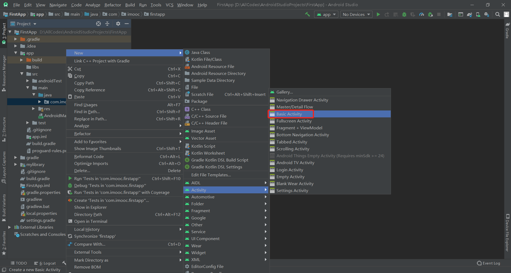The width and height of the screenshot is (511, 273).
Task: Click Reformat Code in context menu
Action: [x=125, y=156]
